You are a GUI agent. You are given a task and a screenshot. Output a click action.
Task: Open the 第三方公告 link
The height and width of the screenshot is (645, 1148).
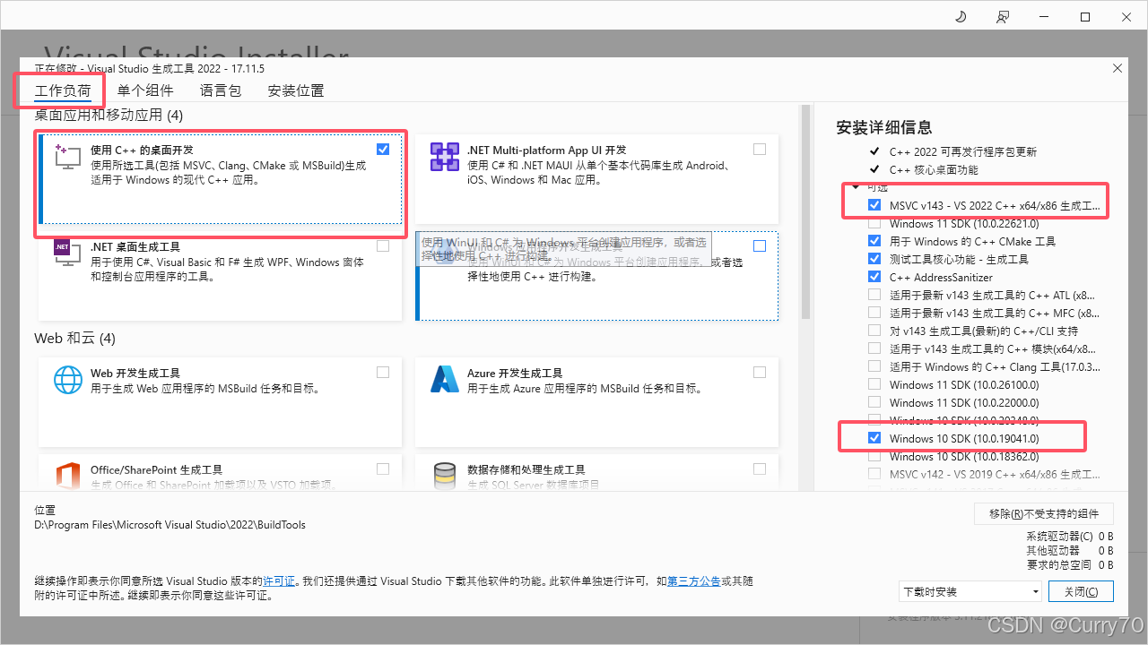pyautogui.click(x=694, y=581)
